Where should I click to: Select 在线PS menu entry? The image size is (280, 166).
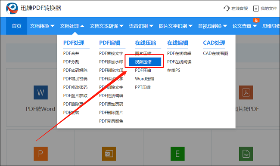point(174,70)
